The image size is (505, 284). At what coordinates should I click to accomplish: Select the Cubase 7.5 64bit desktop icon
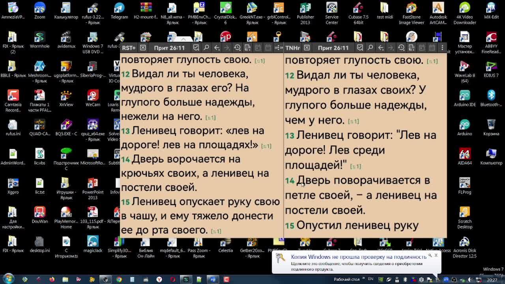(358, 14)
